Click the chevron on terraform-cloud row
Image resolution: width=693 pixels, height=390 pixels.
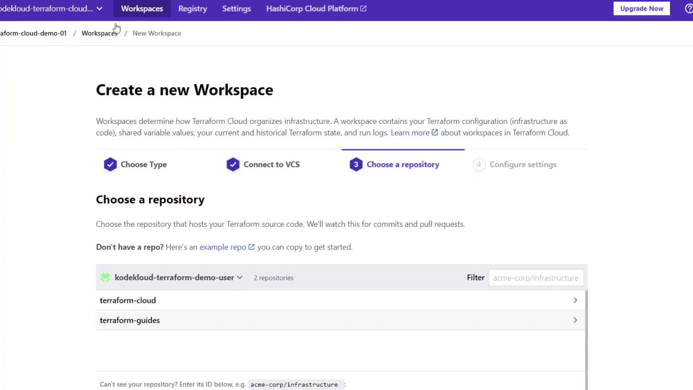click(575, 300)
